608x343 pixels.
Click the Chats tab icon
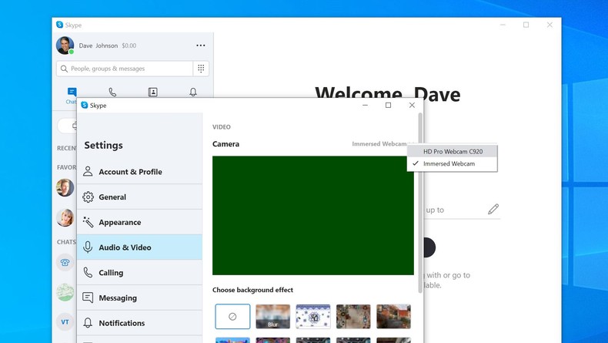72,93
